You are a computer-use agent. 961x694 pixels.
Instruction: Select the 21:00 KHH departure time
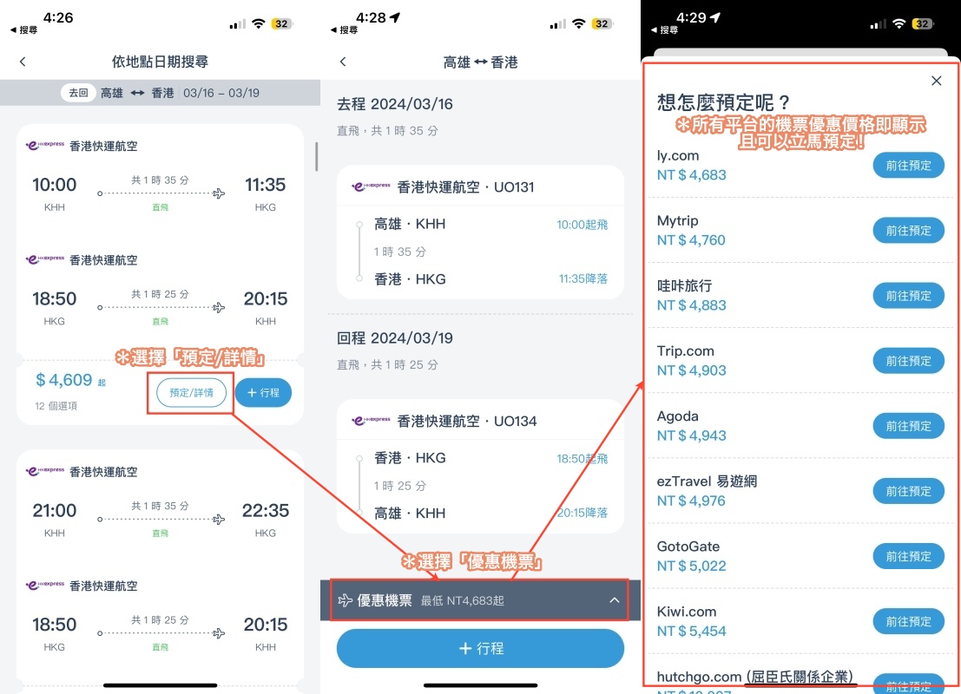(x=55, y=511)
